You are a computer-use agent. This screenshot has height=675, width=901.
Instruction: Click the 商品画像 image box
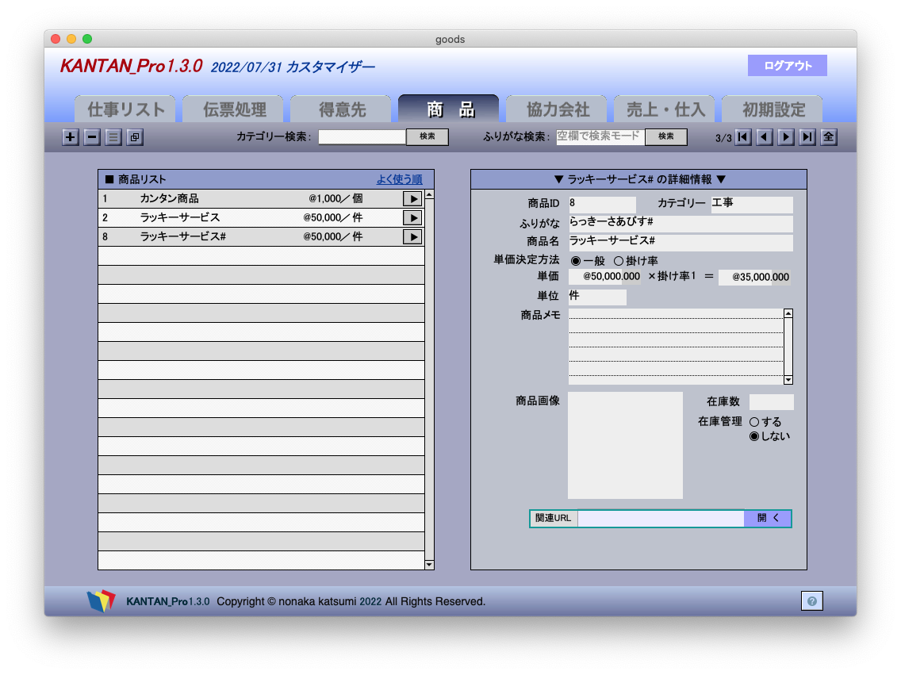click(x=625, y=445)
